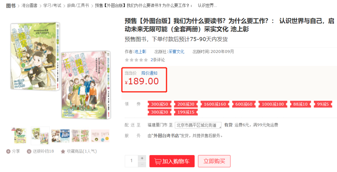Screen dimensions: 337x172
Task: Click the silver bell gift icon
Action: click(x=29, y=151)
